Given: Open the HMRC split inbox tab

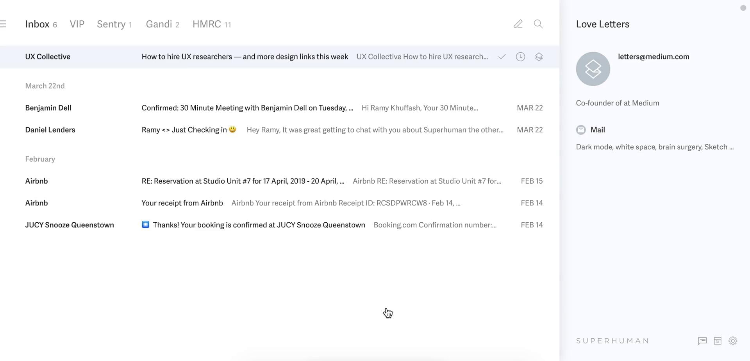Looking at the screenshot, I should tap(212, 24).
